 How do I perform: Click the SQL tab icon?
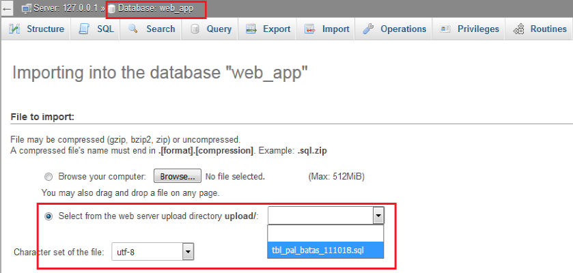[85, 29]
